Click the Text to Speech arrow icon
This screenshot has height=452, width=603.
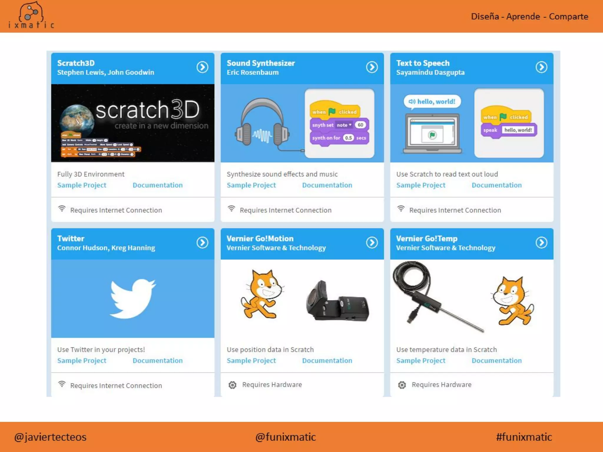[541, 67]
